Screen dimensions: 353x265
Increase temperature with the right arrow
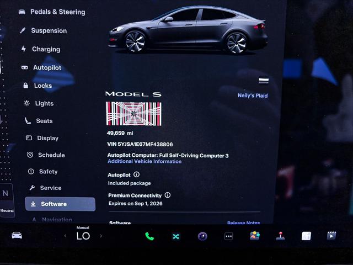pyautogui.click(x=101, y=236)
